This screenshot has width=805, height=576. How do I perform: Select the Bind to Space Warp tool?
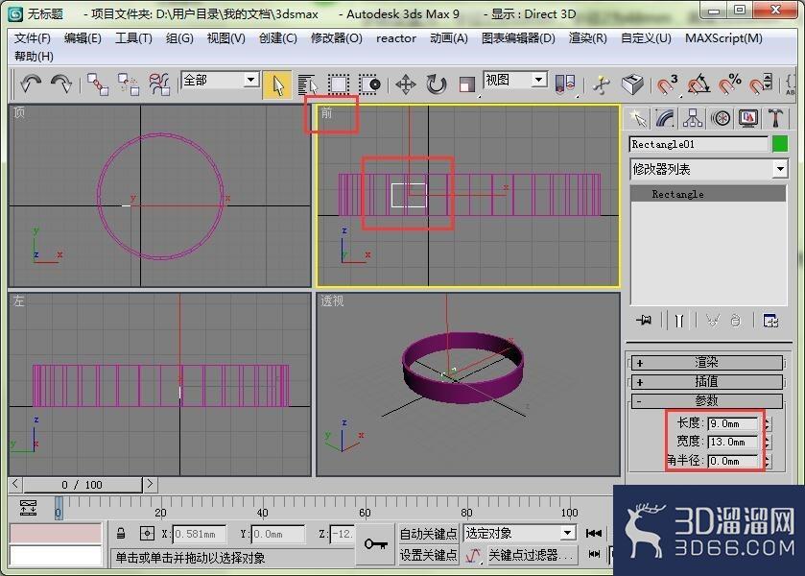(159, 84)
